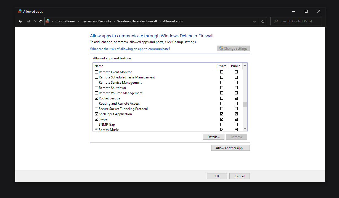339x198 pixels.
Task: Toggle Rocket League Private checkbox
Action: [x=222, y=98]
